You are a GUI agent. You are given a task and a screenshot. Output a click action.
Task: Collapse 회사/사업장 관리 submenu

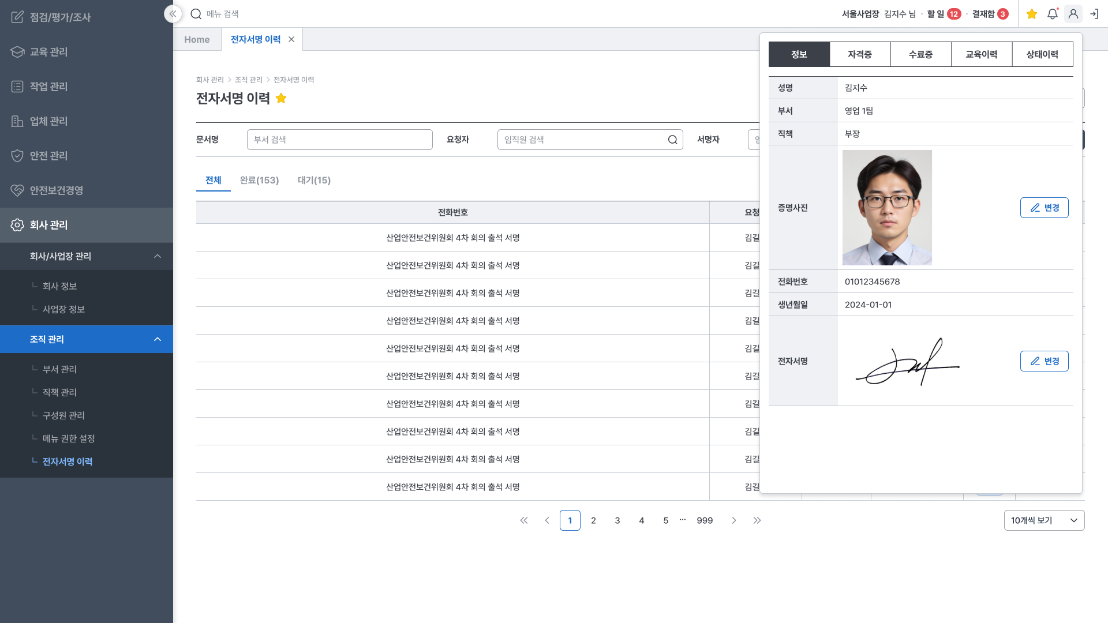[158, 256]
